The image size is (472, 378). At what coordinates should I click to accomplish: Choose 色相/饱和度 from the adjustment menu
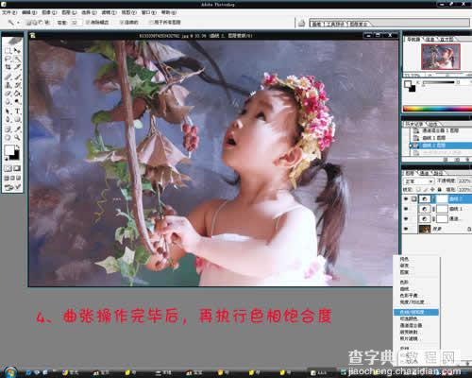coord(416,312)
